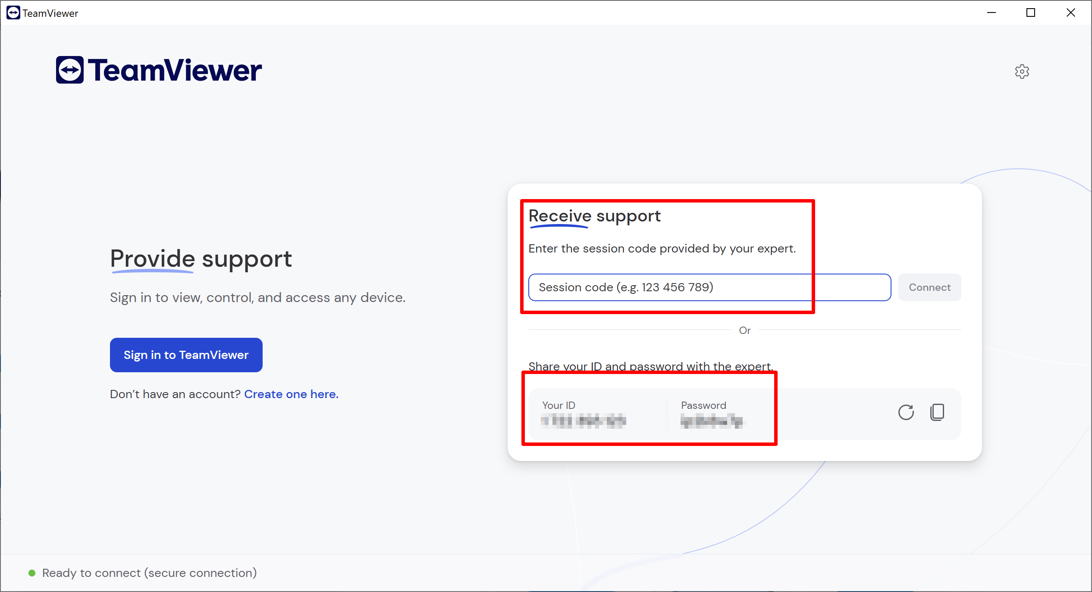The height and width of the screenshot is (592, 1092).
Task: Click the blurred Your ID value
Action: coord(583,421)
